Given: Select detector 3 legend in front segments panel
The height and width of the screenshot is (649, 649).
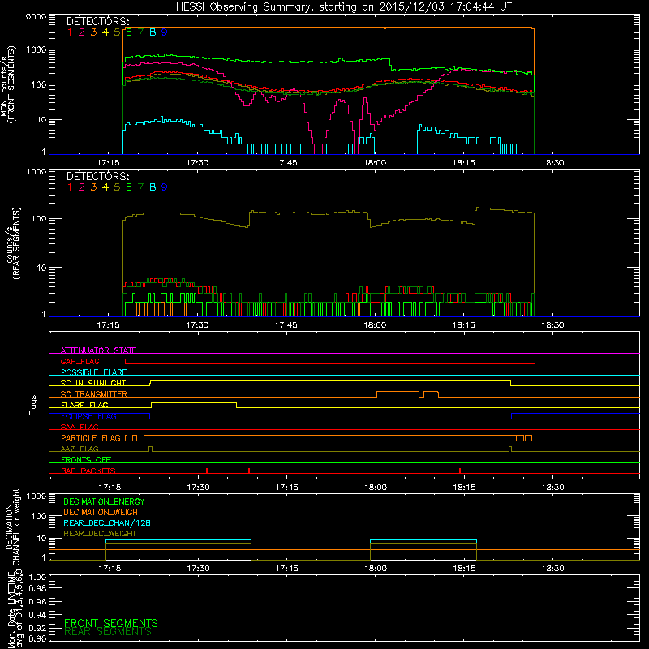Looking at the screenshot, I should 93,32.
